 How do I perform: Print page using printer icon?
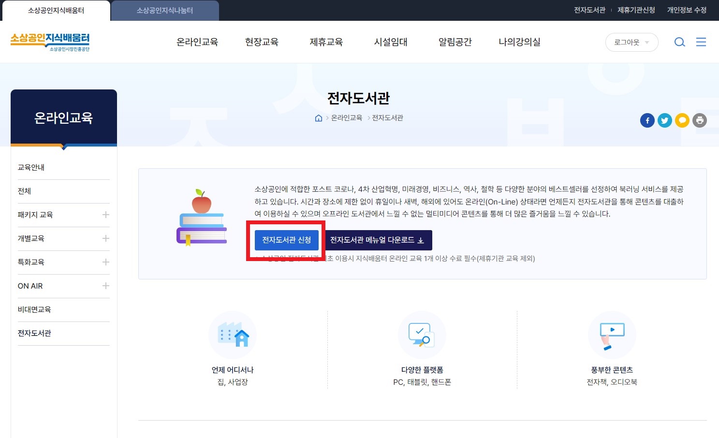coord(699,120)
